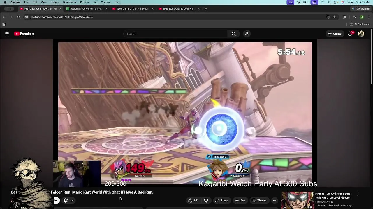Viewport: 373px width, 209px height.
Task: Open Google Lens search icon in toolbar
Action: point(344,17)
